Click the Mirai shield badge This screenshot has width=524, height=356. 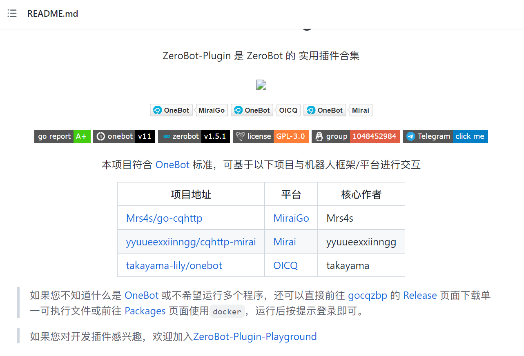tap(361, 110)
